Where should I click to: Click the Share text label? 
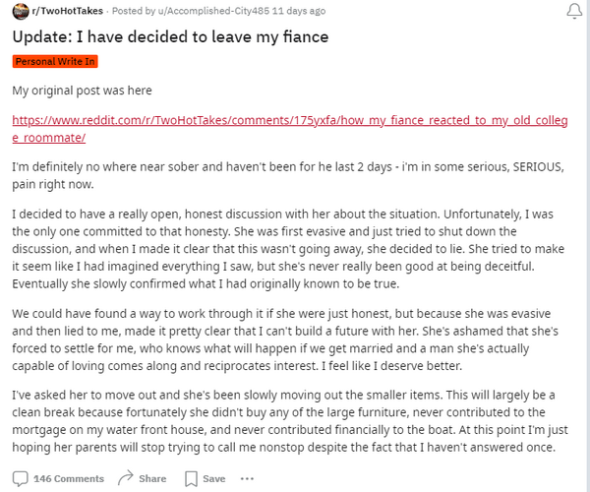(152, 479)
